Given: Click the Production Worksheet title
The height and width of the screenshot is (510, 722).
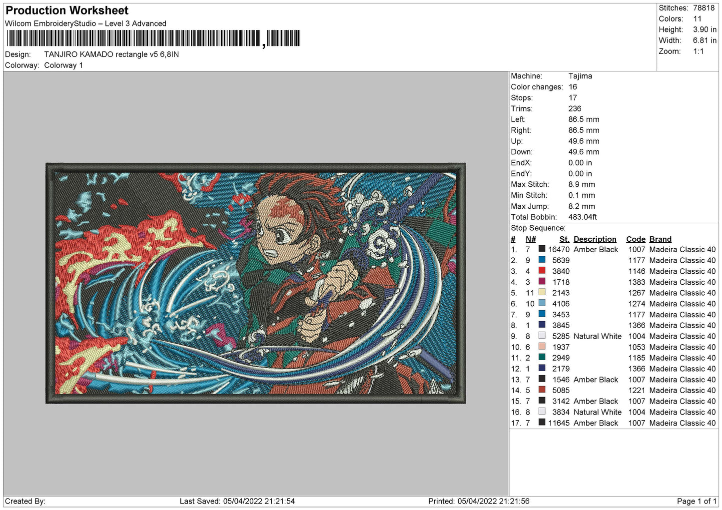Looking at the screenshot, I should point(67,10).
